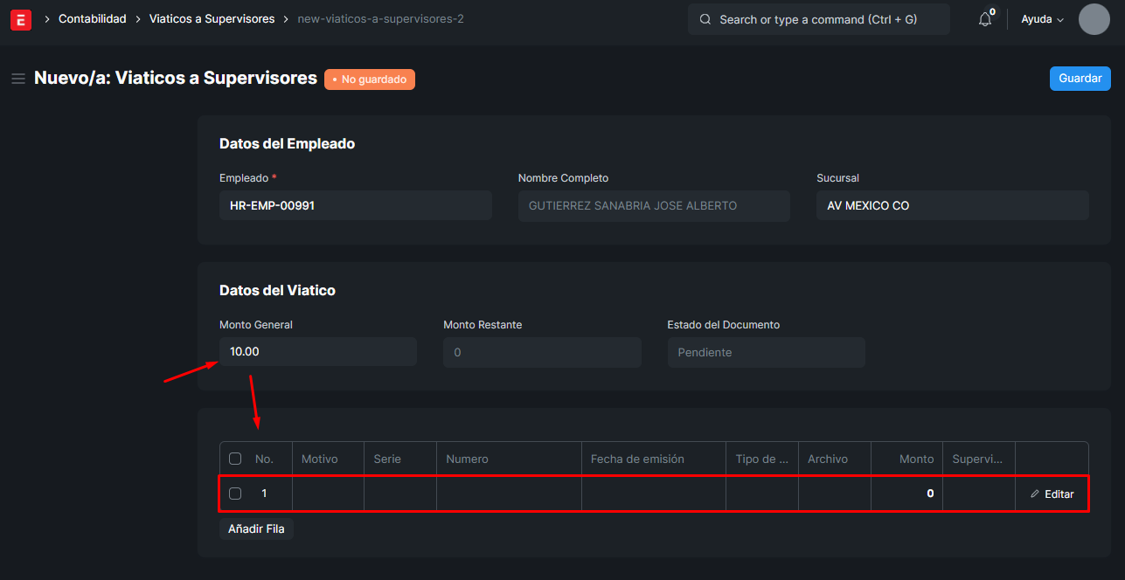Viewport: 1125px width, 580px height.
Task: Navigate to Viaticos a Supervisores breadcrumb
Action: click(x=212, y=19)
